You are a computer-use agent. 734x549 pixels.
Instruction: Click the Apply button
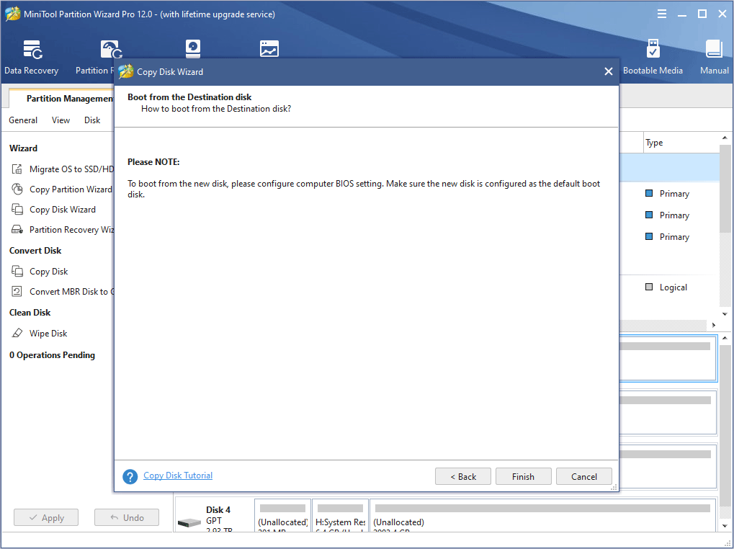tap(46, 517)
